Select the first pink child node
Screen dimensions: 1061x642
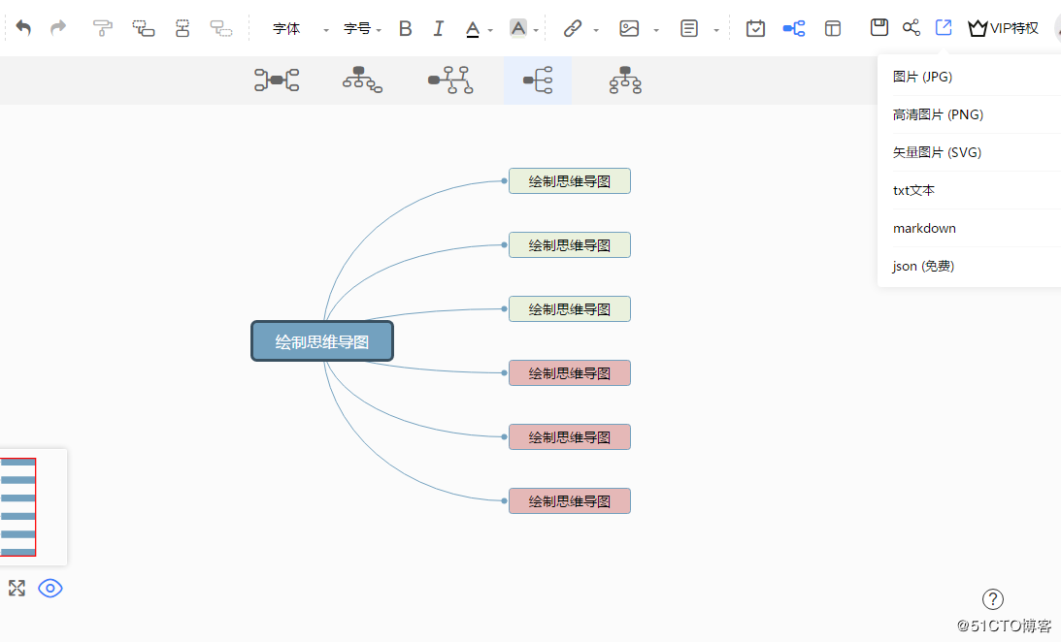pyautogui.click(x=570, y=373)
